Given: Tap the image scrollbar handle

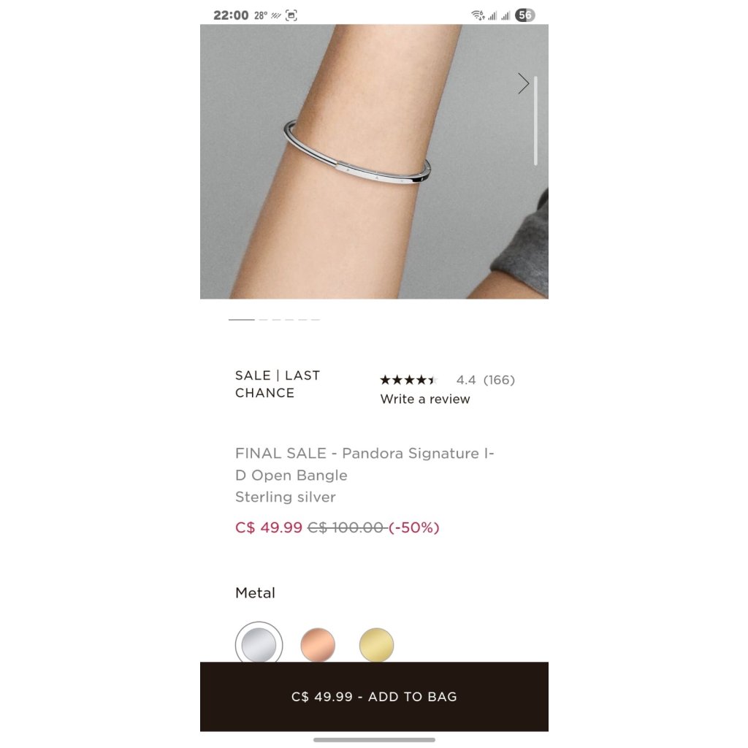Looking at the screenshot, I should tap(535, 121).
